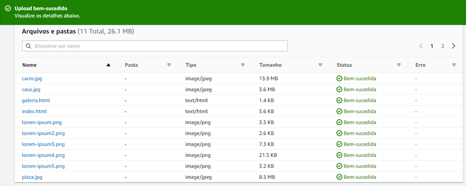Open the casa.jpg file link
466x186 pixels.
pyautogui.click(x=31, y=90)
